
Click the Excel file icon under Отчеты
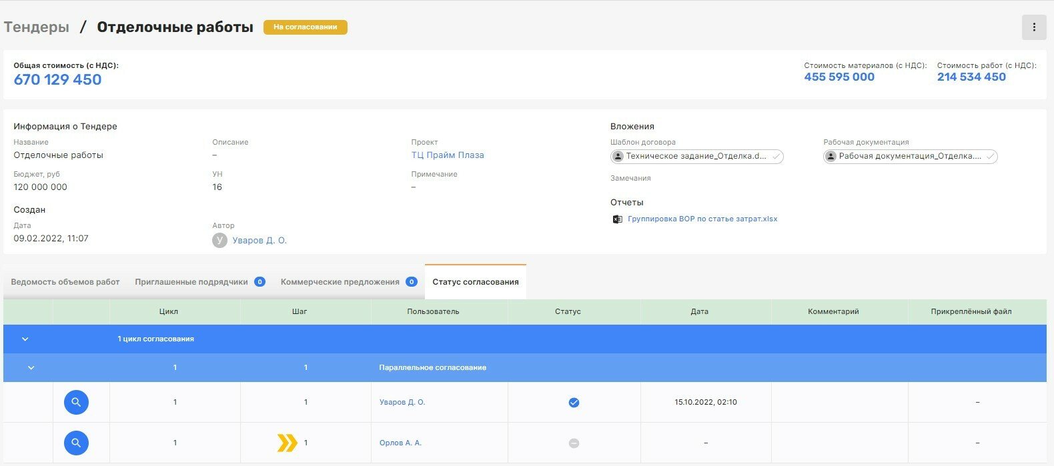tap(617, 219)
